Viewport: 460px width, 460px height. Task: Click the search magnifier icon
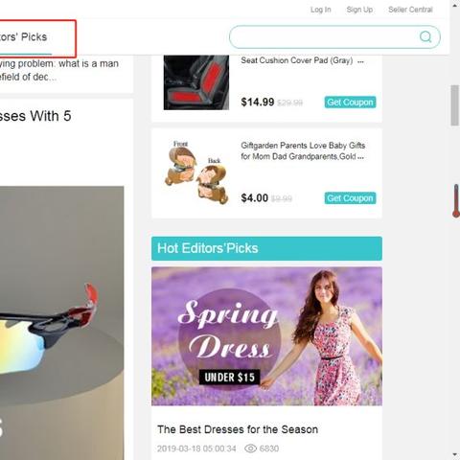pos(425,36)
